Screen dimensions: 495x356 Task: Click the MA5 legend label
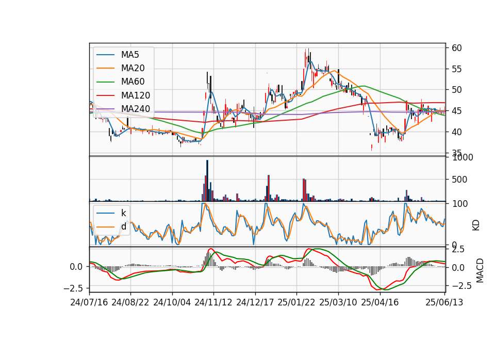130,55
